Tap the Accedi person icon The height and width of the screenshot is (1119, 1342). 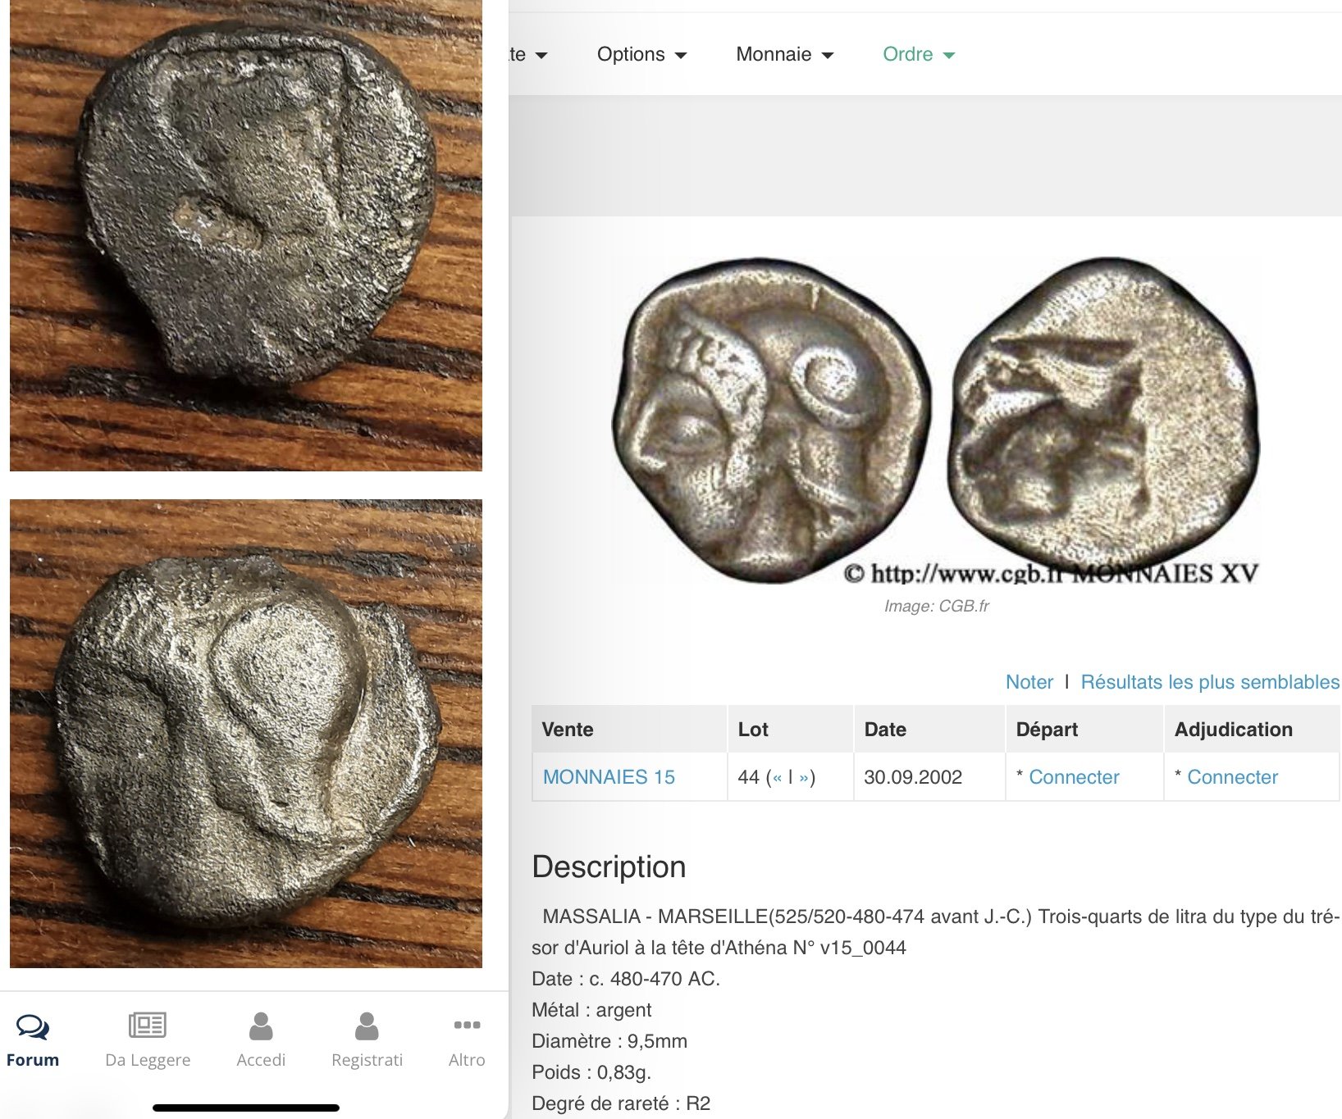point(261,1026)
